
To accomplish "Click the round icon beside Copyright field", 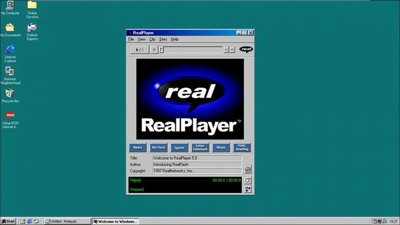I will 248,169.
